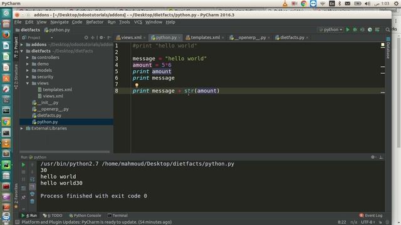Click Scroll from Source icon in Project panel
The height and width of the screenshot is (225, 401).
pos(86,37)
